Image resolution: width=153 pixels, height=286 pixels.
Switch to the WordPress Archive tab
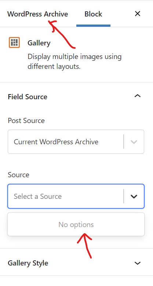(38, 14)
